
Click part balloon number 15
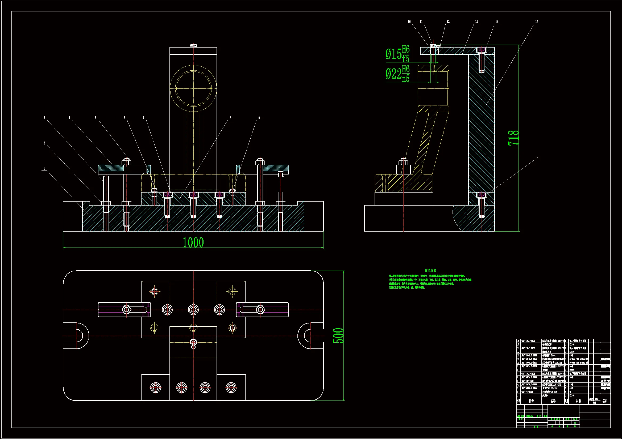537,22
